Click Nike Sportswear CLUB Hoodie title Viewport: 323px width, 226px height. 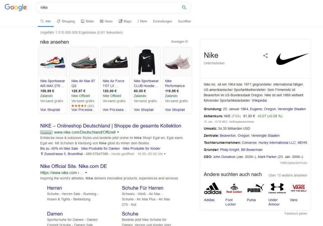(146, 83)
